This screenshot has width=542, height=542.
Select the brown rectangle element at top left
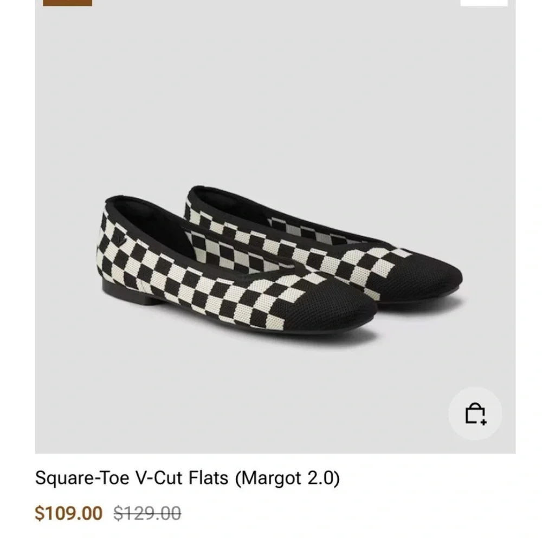click(69, 3)
